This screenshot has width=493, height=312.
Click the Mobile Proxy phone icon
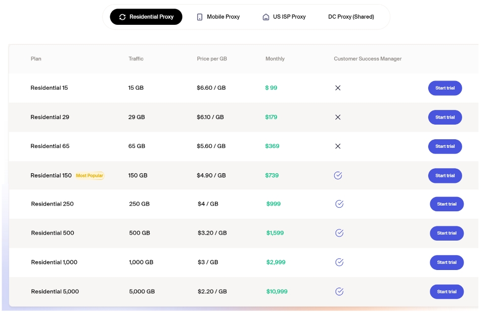click(200, 17)
